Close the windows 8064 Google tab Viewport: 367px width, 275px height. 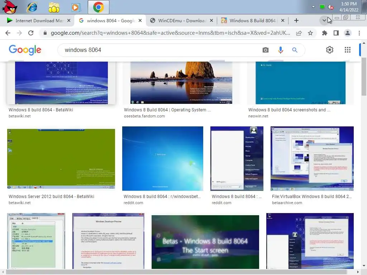(x=140, y=20)
